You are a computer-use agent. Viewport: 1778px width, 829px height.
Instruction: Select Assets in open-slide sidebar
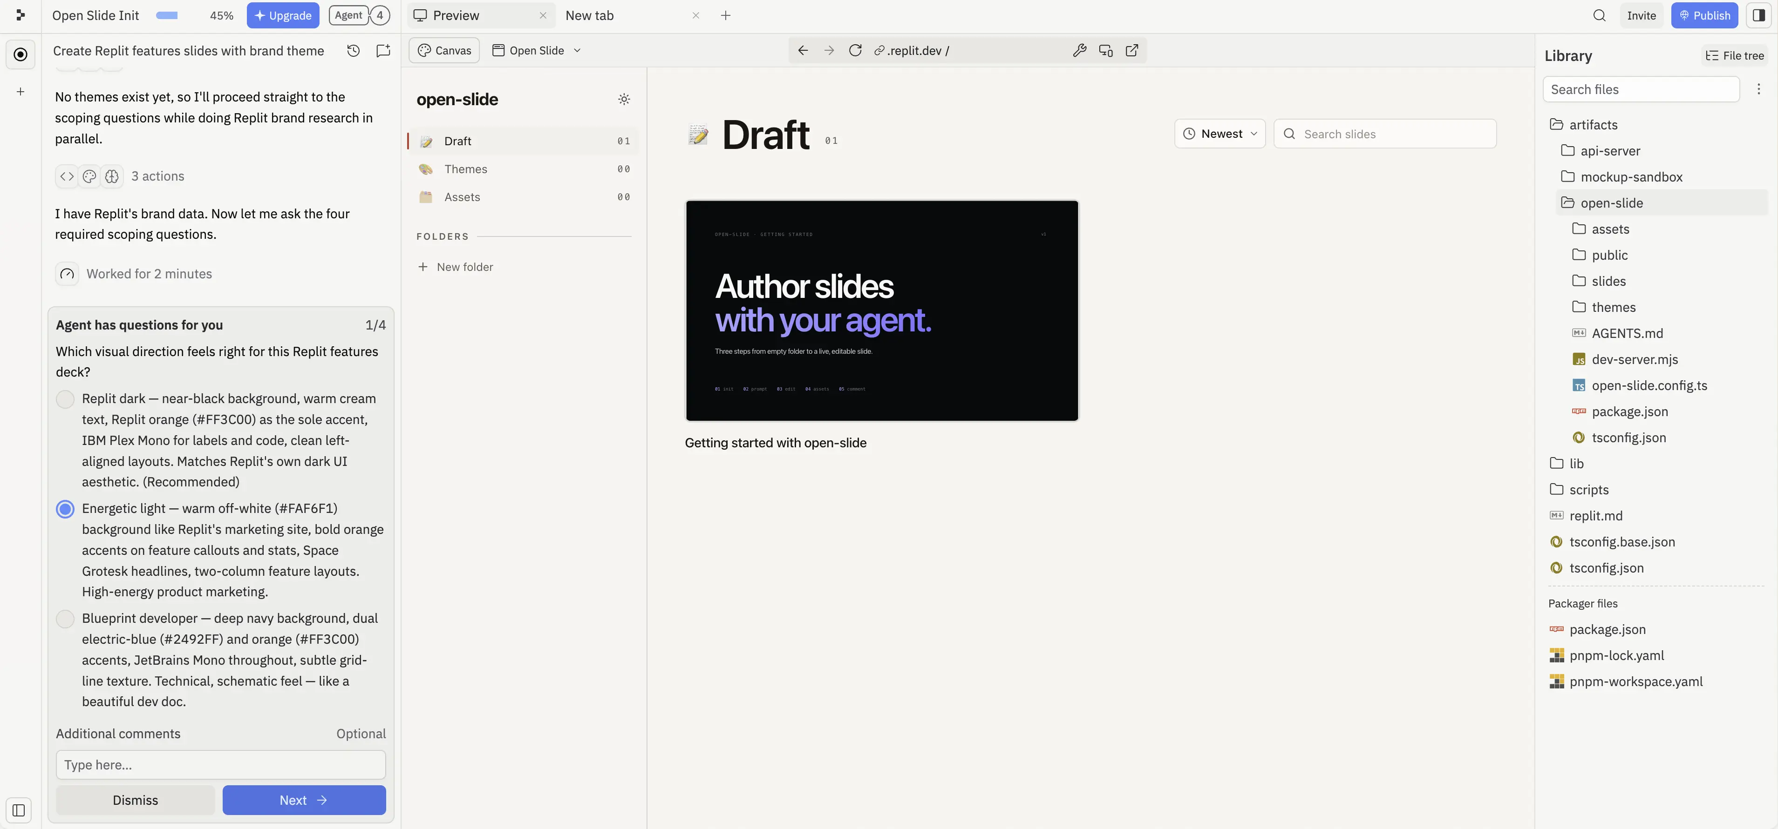pyautogui.click(x=523, y=197)
